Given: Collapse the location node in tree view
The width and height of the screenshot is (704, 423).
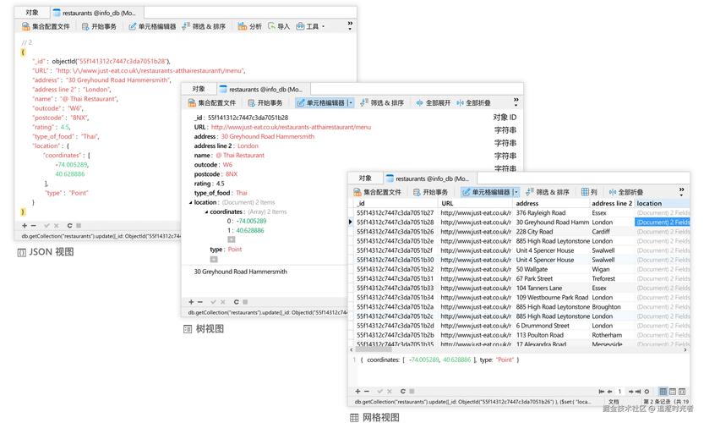Looking at the screenshot, I should [x=189, y=202].
